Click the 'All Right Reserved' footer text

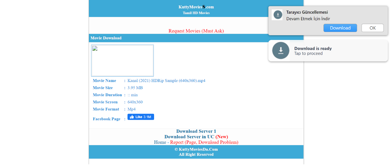196,154
